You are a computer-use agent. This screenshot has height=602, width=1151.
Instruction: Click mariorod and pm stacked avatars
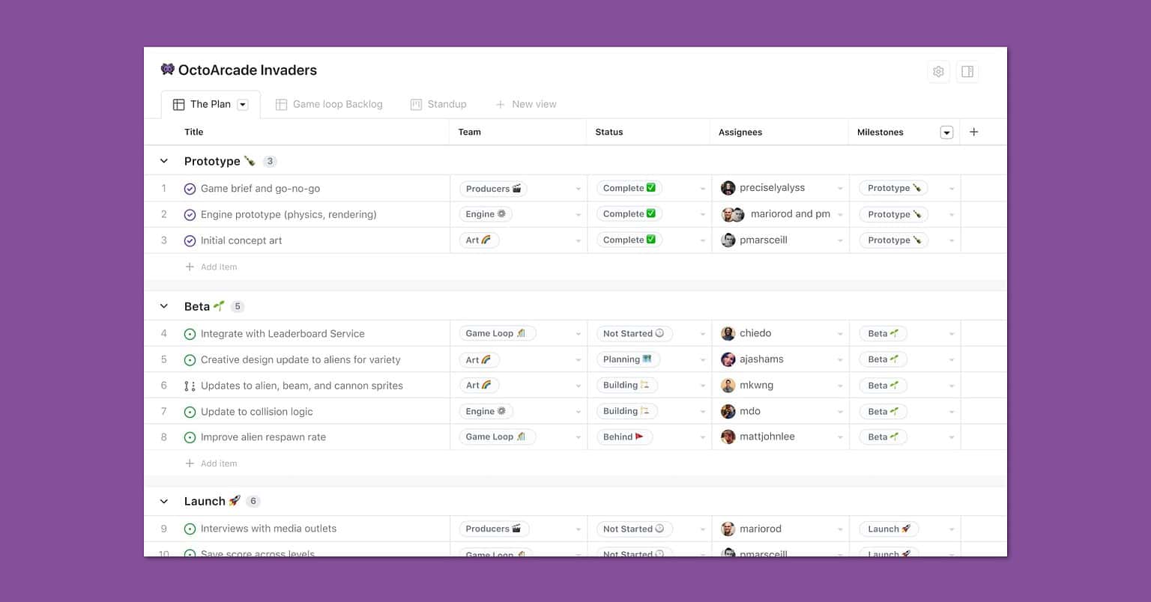pos(733,214)
